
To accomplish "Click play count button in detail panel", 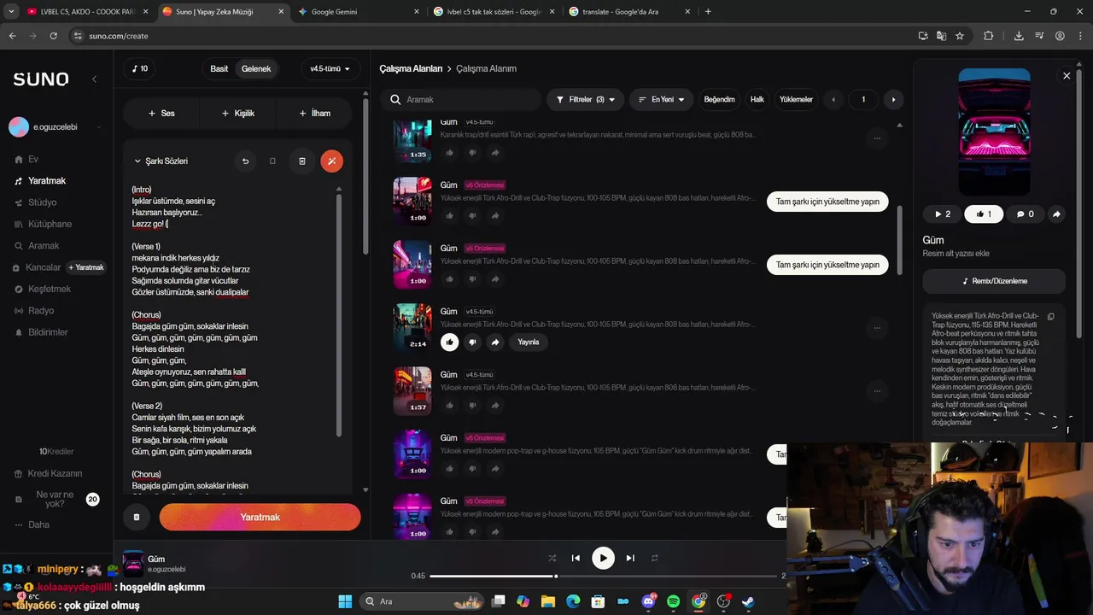I will pyautogui.click(x=942, y=214).
